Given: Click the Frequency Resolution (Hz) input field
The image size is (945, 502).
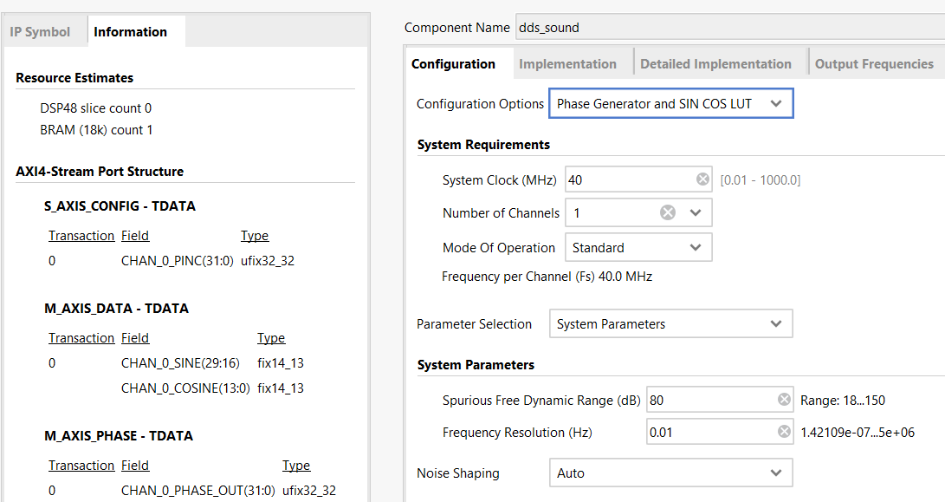Looking at the screenshot, I should pos(710,432).
